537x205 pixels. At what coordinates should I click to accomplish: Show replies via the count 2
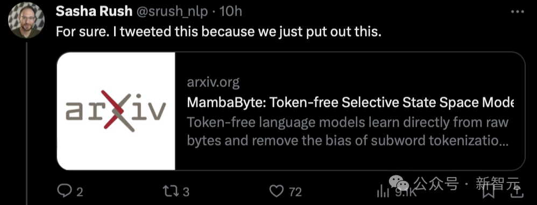pyautogui.click(x=80, y=192)
